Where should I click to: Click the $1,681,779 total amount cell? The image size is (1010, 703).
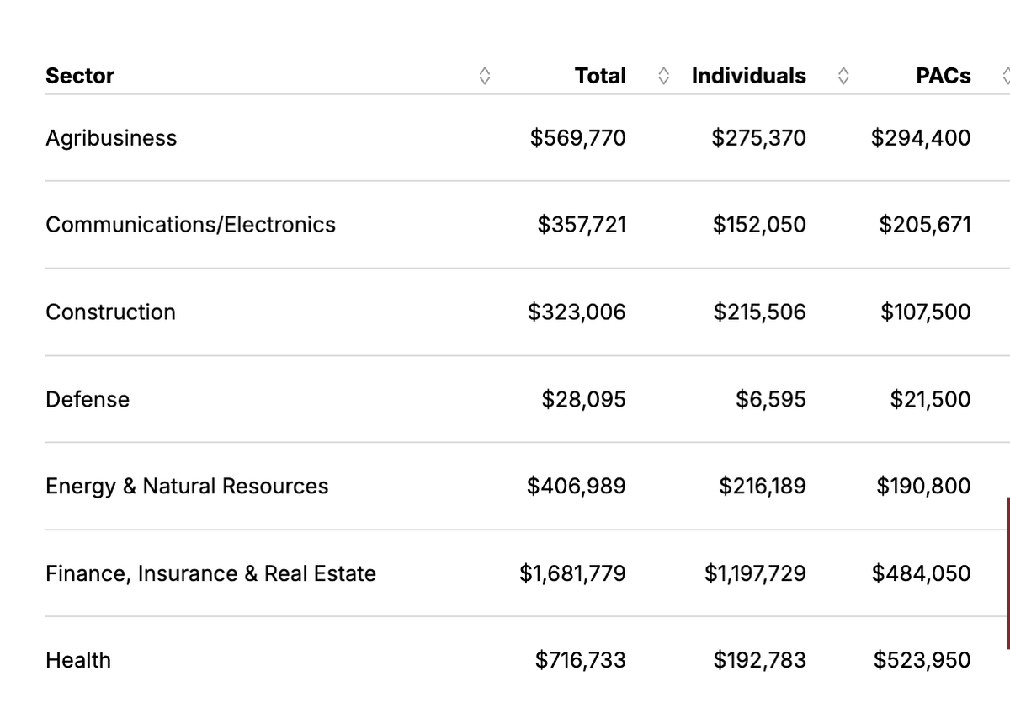coord(572,574)
